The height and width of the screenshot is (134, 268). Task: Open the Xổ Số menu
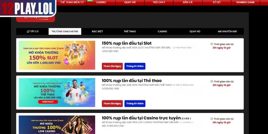click(x=216, y=2)
